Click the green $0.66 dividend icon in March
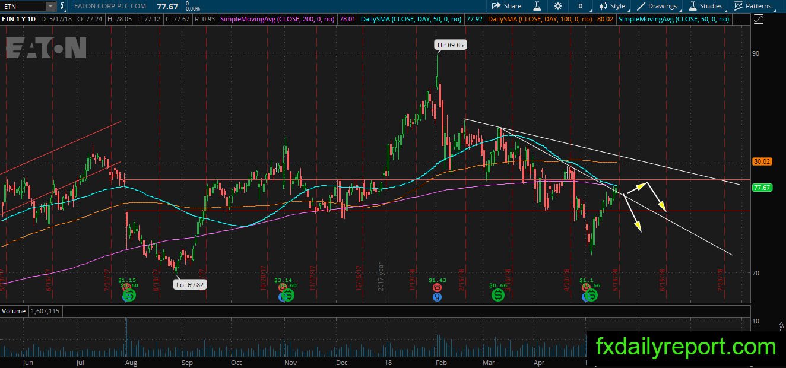Screen dimensions: 786x368 (x=498, y=294)
